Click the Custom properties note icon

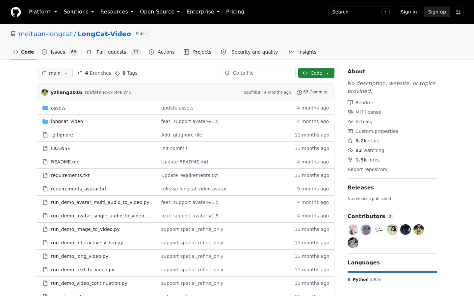pyautogui.click(x=350, y=131)
